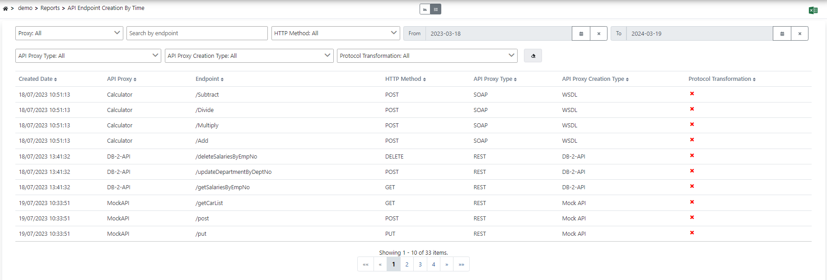Jump to the last results page
Viewport: 827px width, 280px height.
coord(461,265)
